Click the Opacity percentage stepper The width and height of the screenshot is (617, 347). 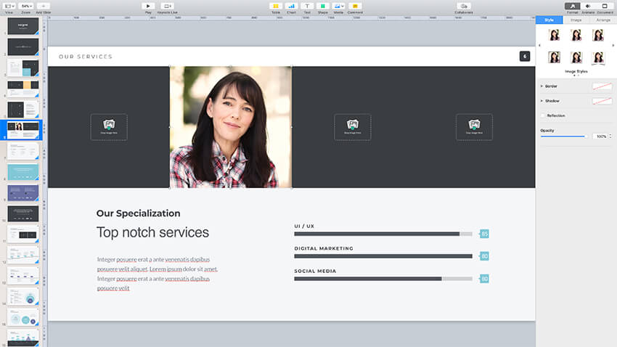(610, 136)
